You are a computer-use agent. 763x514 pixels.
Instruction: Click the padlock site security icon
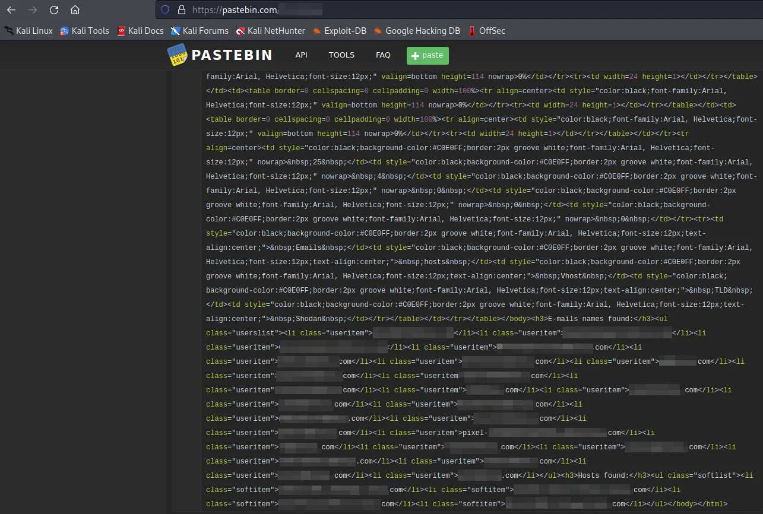pyautogui.click(x=182, y=9)
